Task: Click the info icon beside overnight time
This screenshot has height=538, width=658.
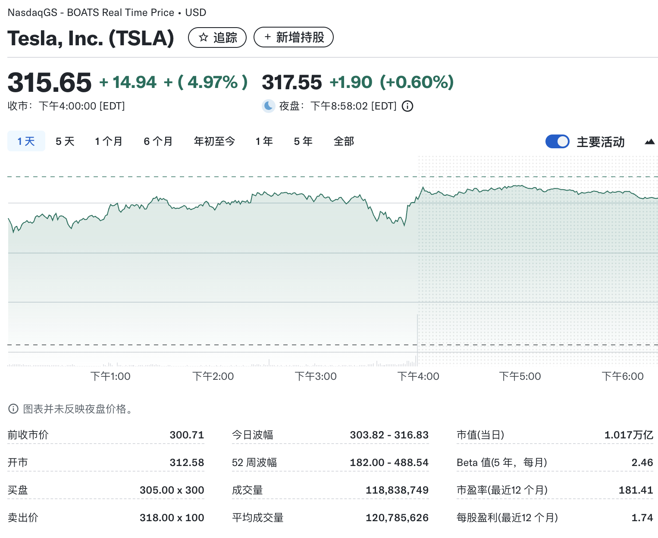Action: point(407,106)
